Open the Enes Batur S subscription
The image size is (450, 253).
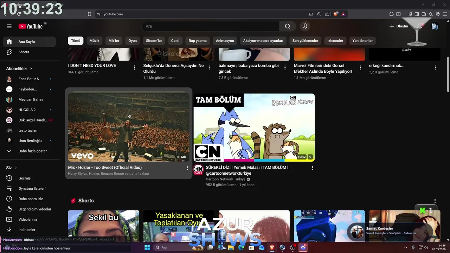point(30,79)
